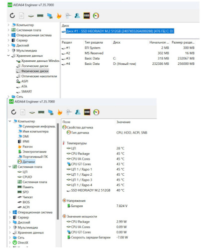Select the Разгон tree item

tap(27, 147)
